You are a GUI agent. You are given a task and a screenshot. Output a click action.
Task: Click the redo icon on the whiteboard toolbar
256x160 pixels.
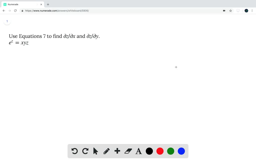[x=85, y=151]
